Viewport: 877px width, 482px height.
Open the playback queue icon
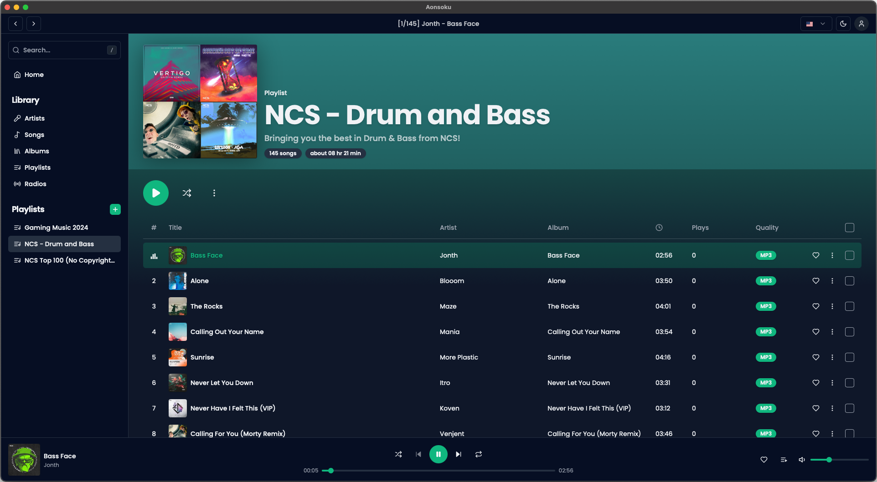pos(783,460)
